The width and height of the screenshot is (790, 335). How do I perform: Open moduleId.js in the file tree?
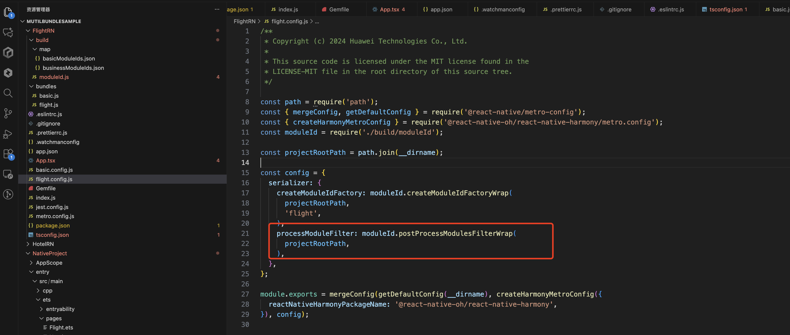pos(54,77)
